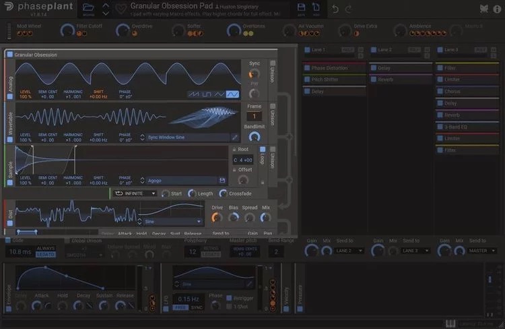Click the Polyphony LEGATO button

(211, 255)
